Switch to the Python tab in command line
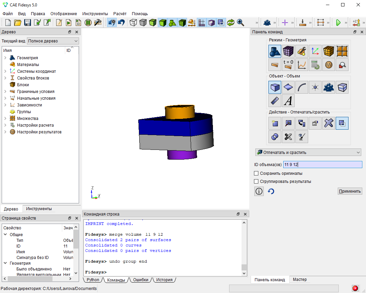The image size is (366, 293). [93, 280]
